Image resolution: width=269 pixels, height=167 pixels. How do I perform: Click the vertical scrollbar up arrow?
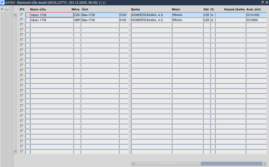tap(15, 15)
